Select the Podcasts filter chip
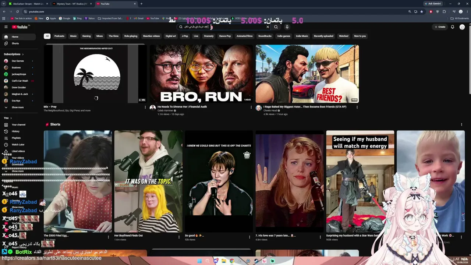This screenshot has width=471, height=265. 59,36
